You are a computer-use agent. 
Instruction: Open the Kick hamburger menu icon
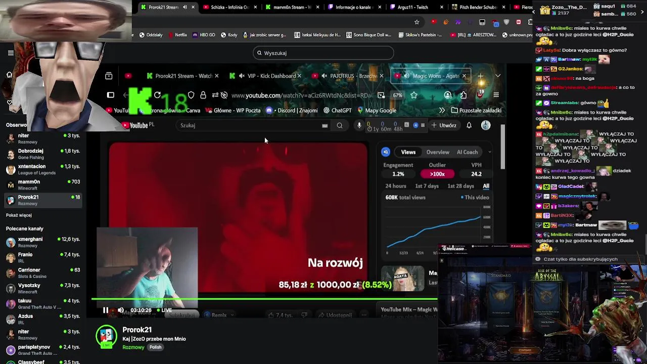[11, 53]
